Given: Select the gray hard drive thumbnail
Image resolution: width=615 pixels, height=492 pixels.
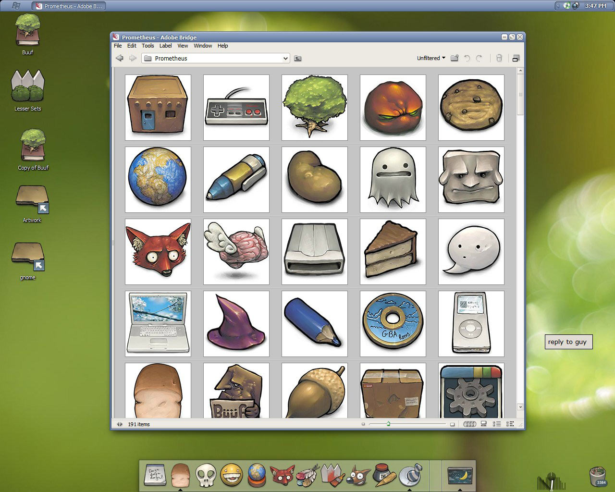Looking at the screenshot, I should [x=315, y=252].
